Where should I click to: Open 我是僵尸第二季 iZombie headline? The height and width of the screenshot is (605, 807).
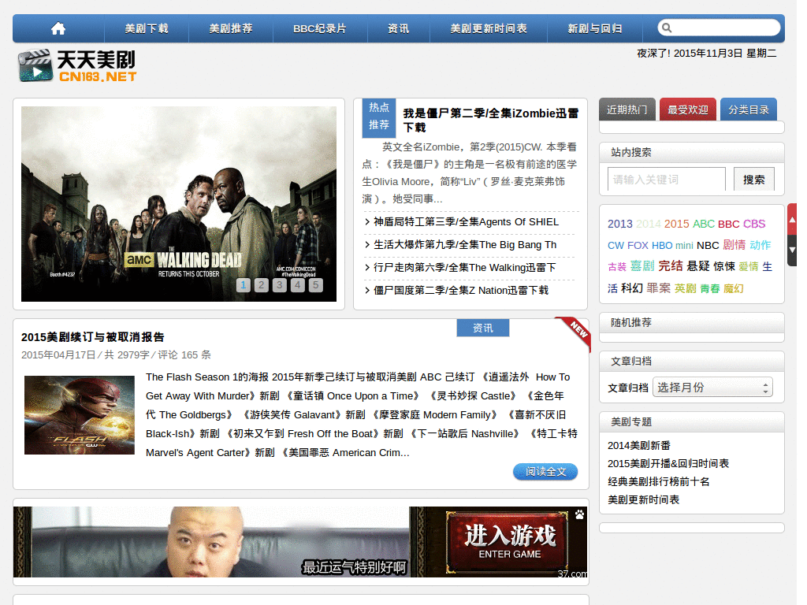pyautogui.click(x=490, y=120)
